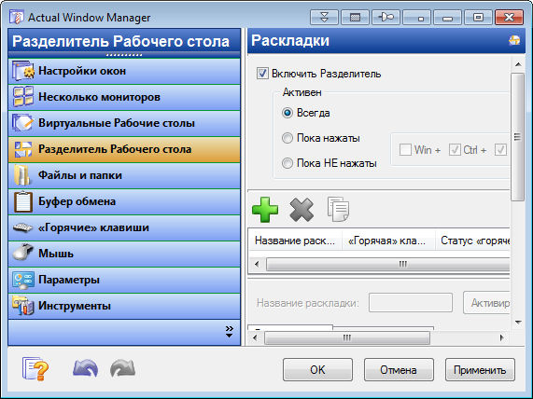533x399 pixels.
Task: Click the sidebar header grip dots
Action: pos(124,55)
